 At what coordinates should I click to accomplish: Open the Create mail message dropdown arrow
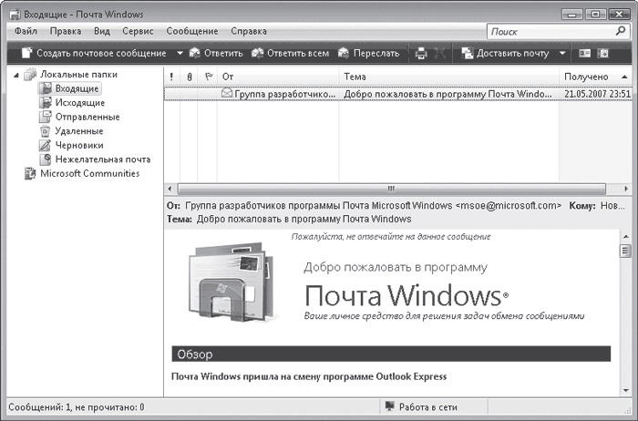pyautogui.click(x=180, y=53)
